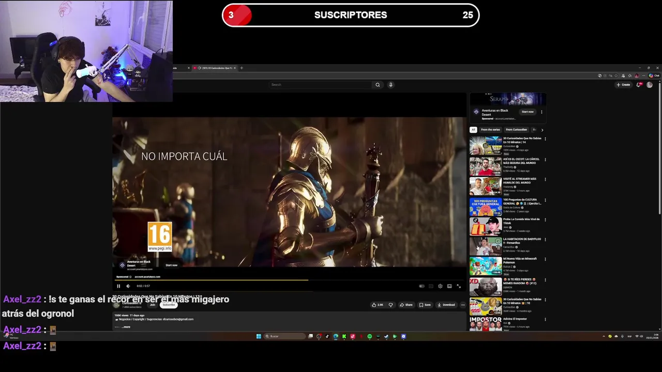Open the SI TE RÍES PIERDES MEMES RANDOM video
Viewport: 662px width, 372px height.
coord(486,287)
